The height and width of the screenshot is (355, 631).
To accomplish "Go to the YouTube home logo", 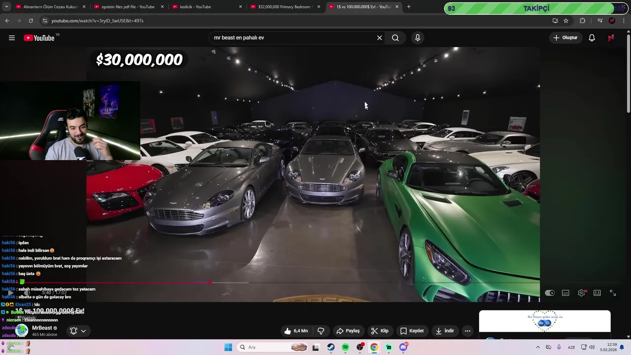I will 39,38.
